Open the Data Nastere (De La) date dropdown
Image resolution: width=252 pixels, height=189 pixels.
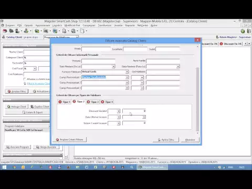[x=113, y=66]
